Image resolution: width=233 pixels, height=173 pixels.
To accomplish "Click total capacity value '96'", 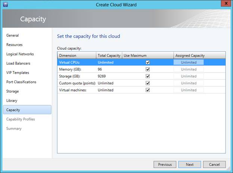I will 100,69.
